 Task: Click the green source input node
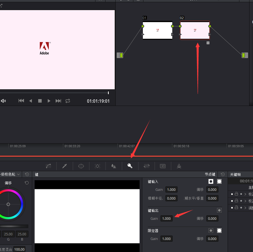coord(120,55)
